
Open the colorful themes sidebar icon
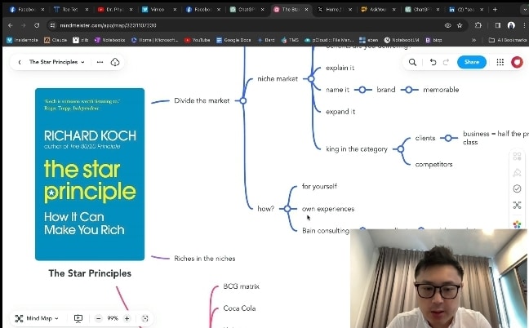(517, 224)
